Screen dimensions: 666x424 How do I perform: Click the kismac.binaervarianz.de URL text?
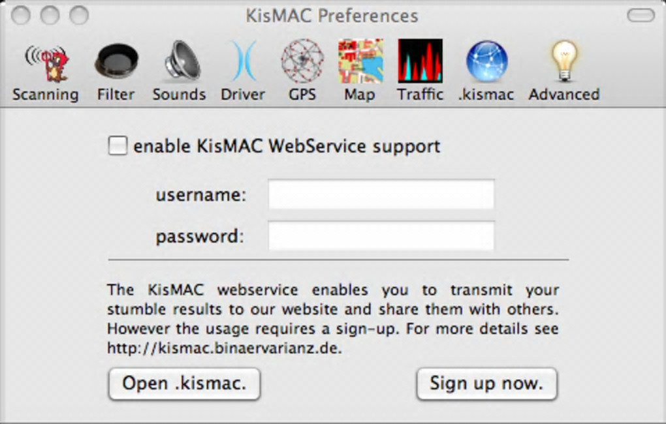[x=224, y=348]
